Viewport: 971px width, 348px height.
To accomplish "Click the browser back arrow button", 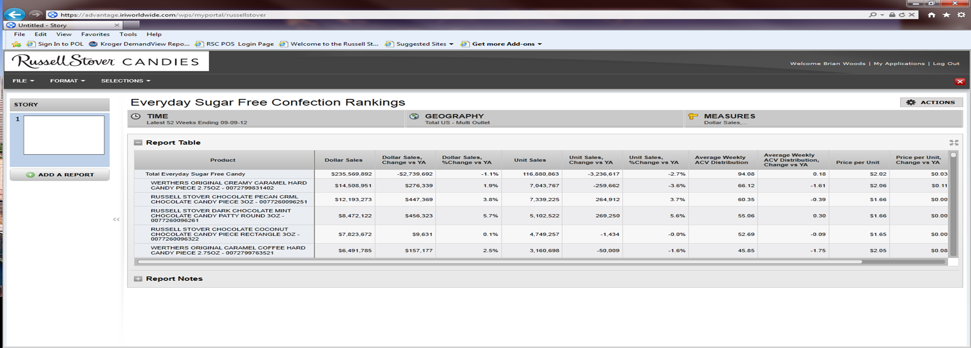I will point(14,15).
